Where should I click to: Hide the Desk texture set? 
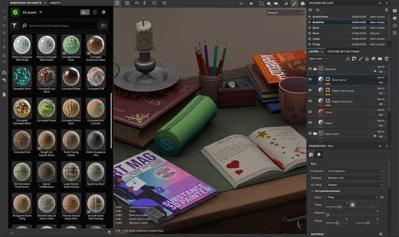310,27
